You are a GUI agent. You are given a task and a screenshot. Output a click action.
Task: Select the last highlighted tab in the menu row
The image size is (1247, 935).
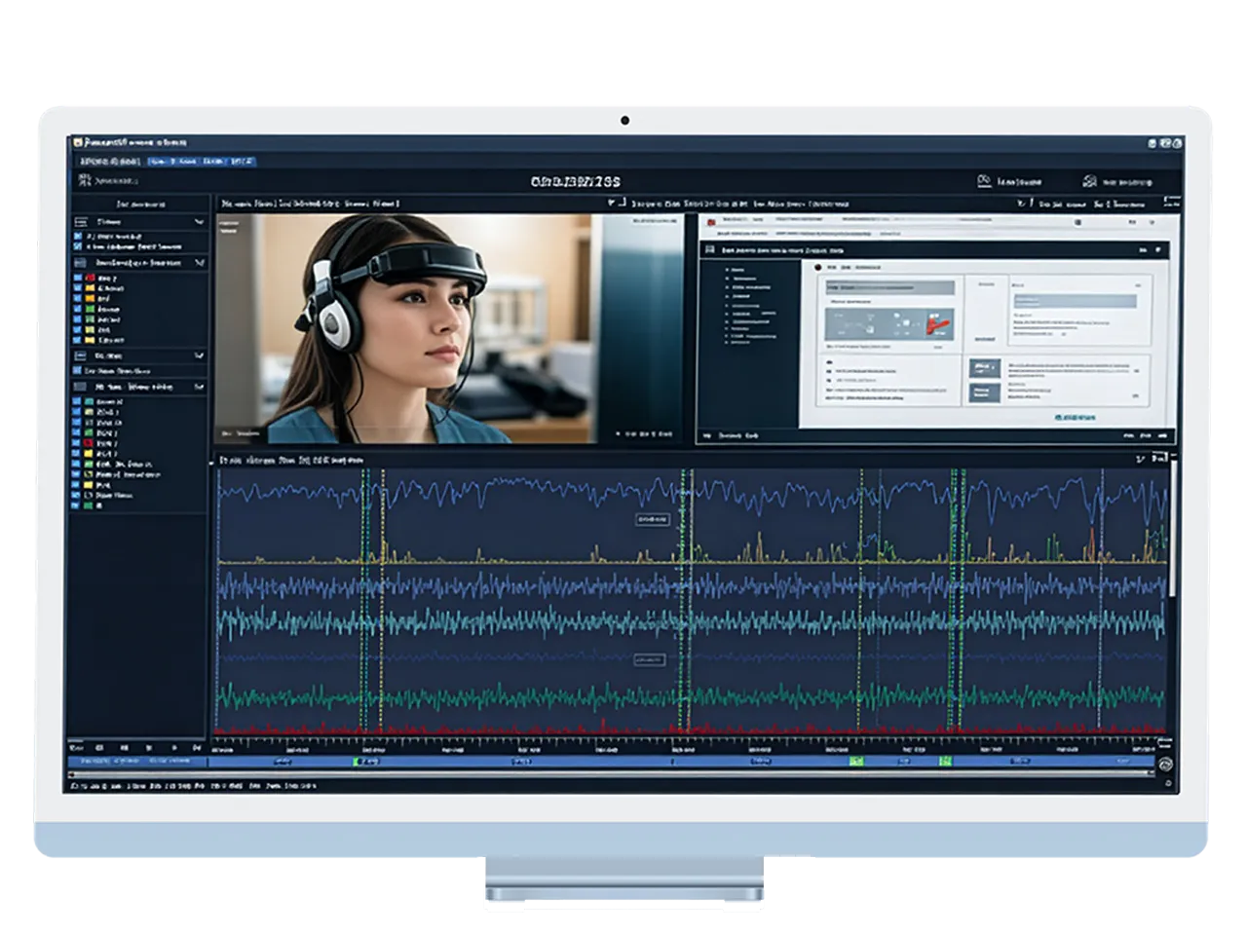tap(243, 161)
